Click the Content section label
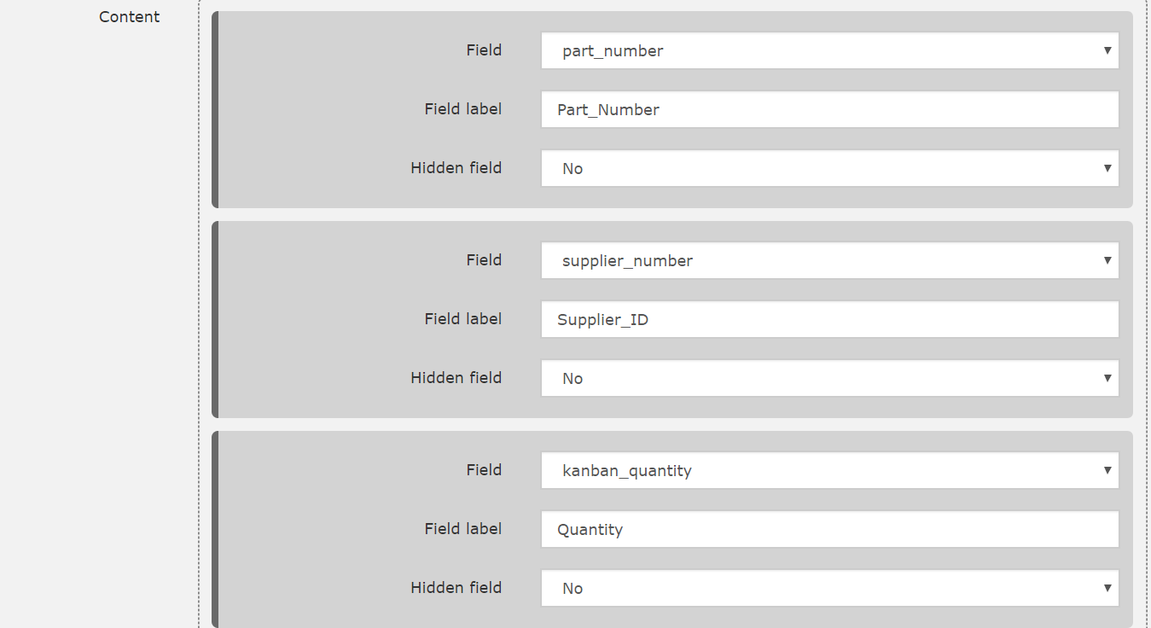The image size is (1151, 628). 130,17
